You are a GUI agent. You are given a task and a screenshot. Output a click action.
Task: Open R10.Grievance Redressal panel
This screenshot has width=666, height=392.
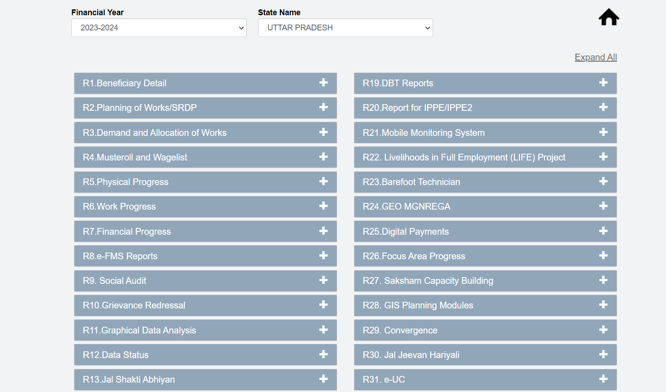click(x=134, y=305)
